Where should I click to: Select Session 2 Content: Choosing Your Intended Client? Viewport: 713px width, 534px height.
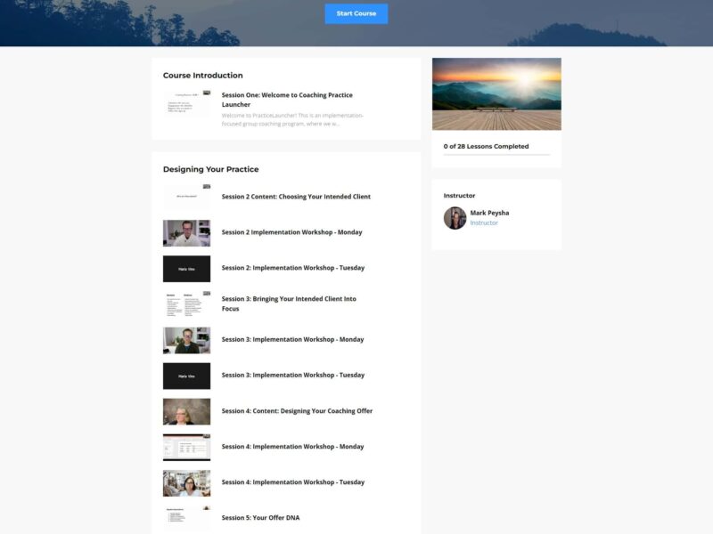294,197
